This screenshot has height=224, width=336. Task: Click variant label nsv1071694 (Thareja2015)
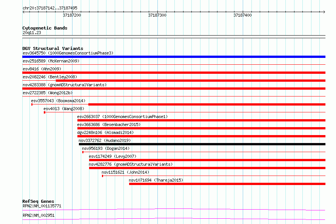[156, 180]
